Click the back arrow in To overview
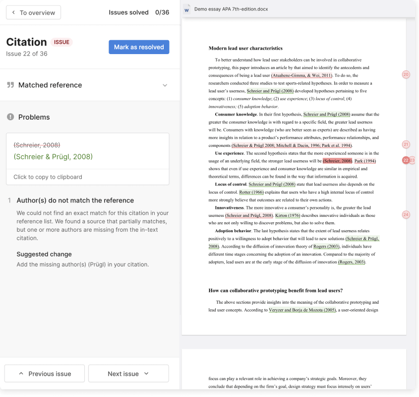This screenshot has width=419, height=397. pos(13,12)
